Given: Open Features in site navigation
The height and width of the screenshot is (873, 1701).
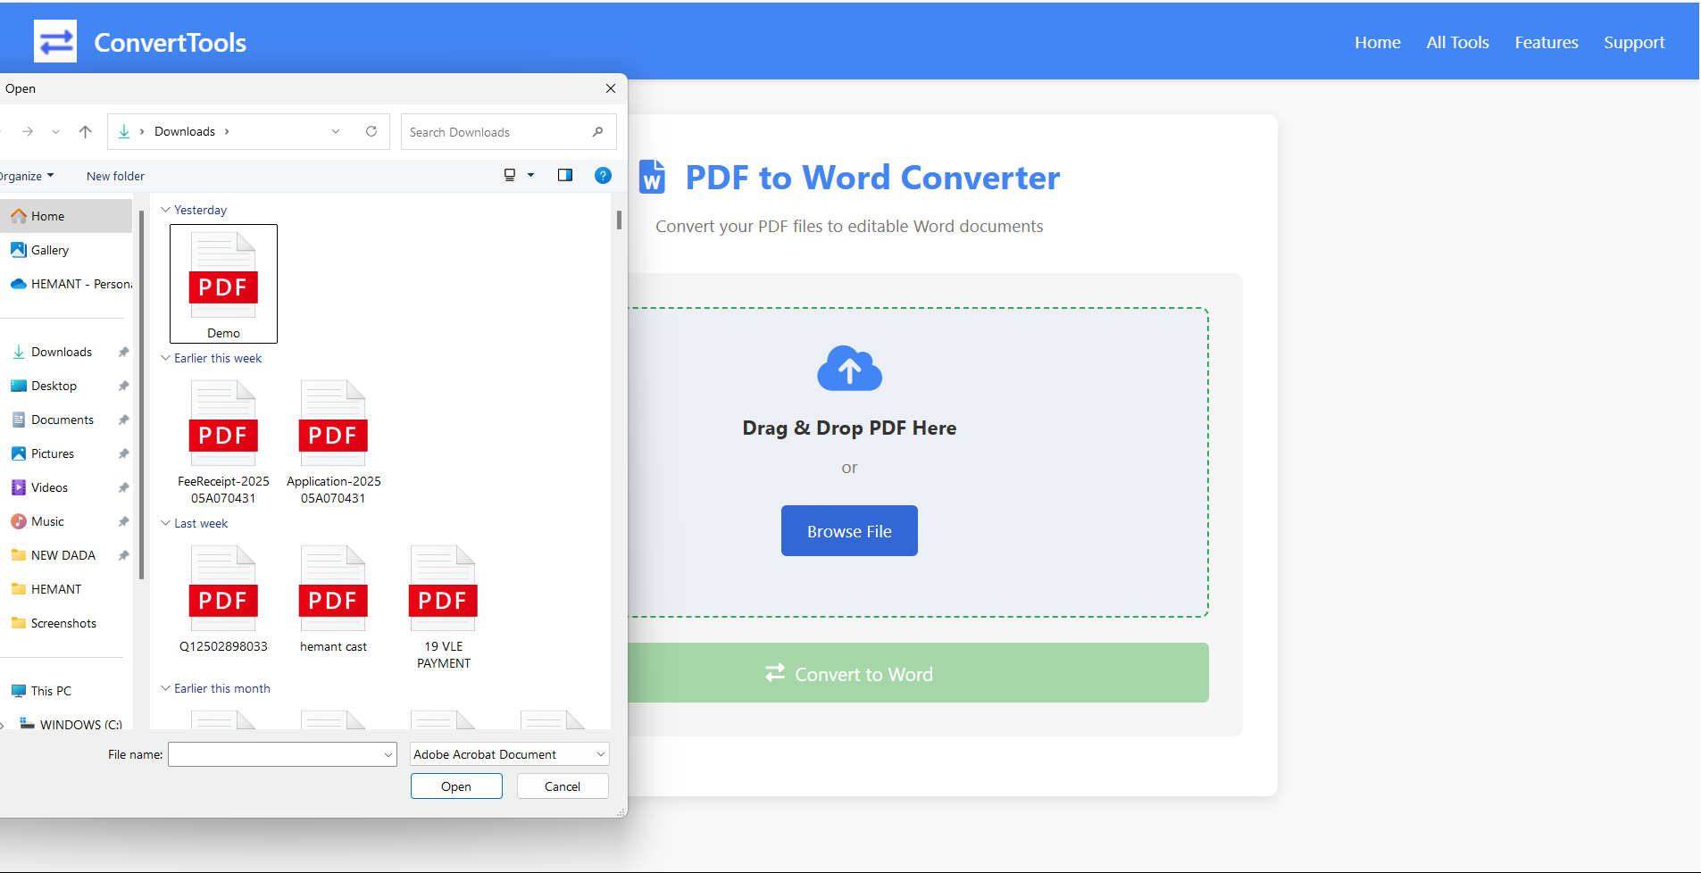Looking at the screenshot, I should [x=1547, y=42].
